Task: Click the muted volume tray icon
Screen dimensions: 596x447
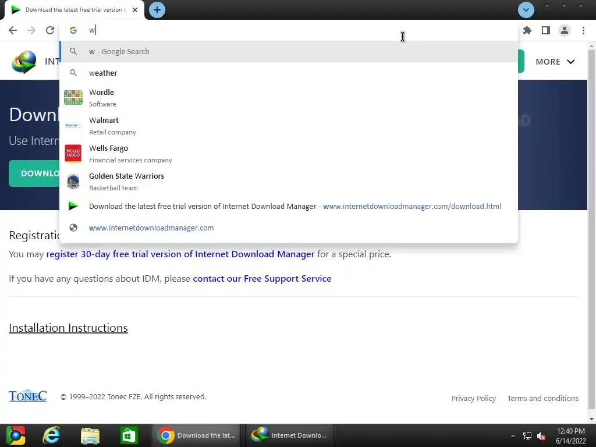Action: [541, 437]
